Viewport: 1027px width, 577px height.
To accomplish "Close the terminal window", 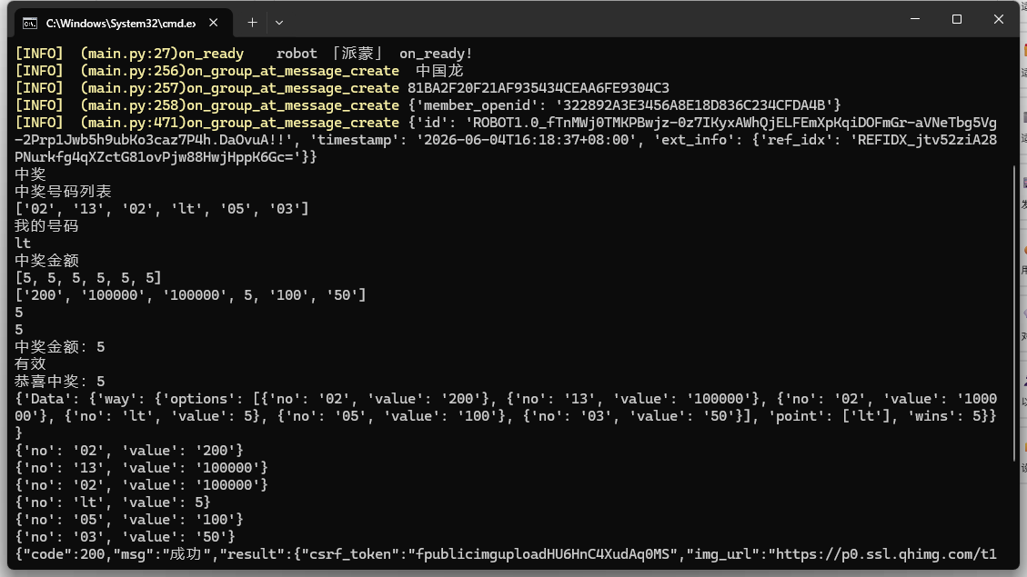I will click(x=998, y=19).
